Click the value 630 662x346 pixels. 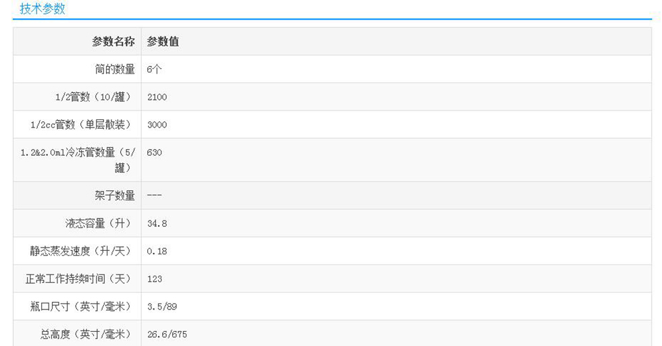pos(154,152)
